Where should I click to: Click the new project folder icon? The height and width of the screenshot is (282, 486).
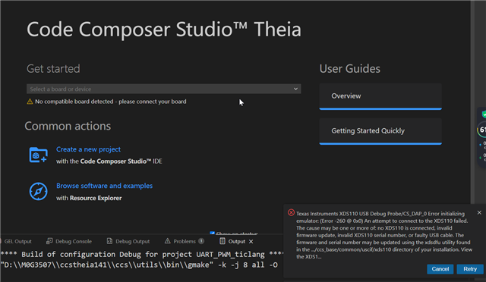[x=38, y=155]
